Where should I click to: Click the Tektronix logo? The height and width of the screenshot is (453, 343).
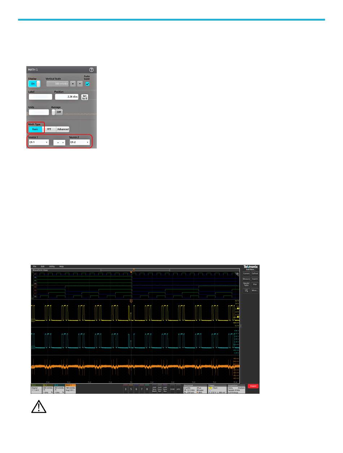(x=251, y=267)
